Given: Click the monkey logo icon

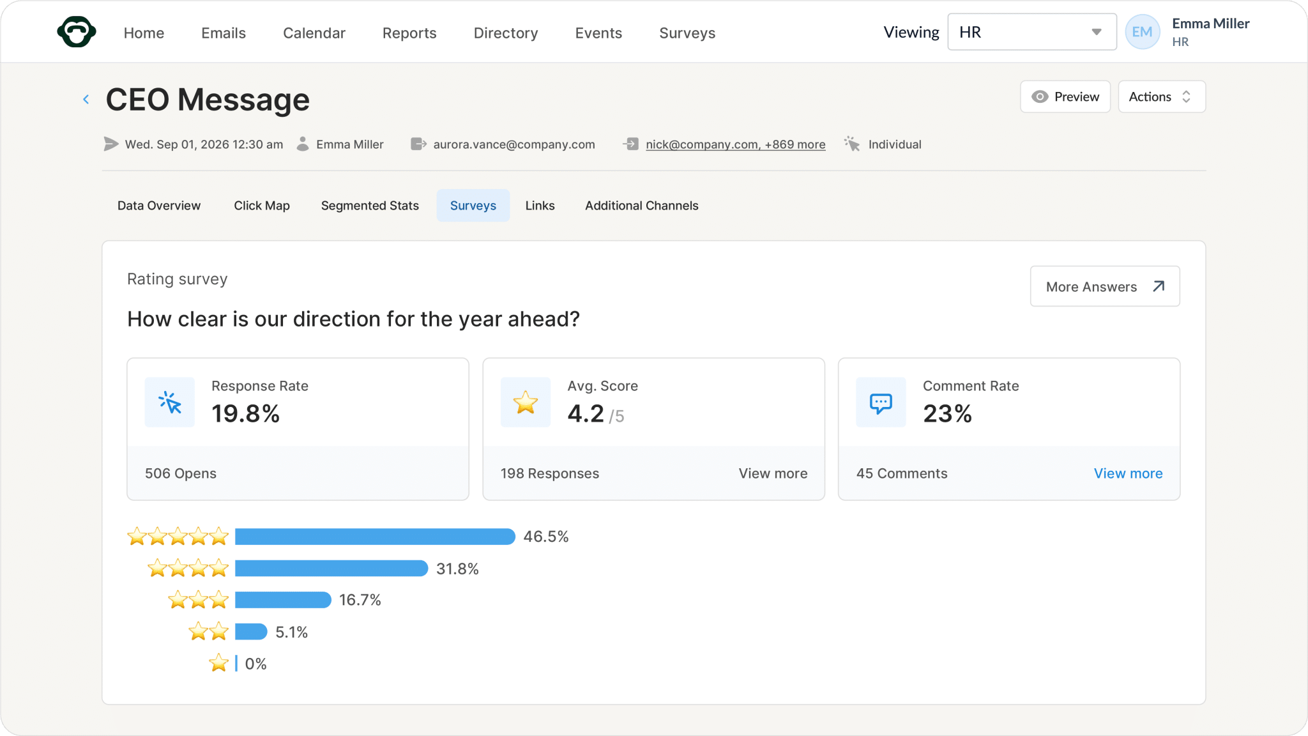Looking at the screenshot, I should [77, 32].
